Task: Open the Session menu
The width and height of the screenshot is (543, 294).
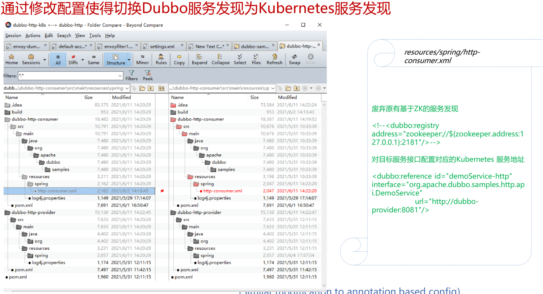Action: [x=13, y=35]
